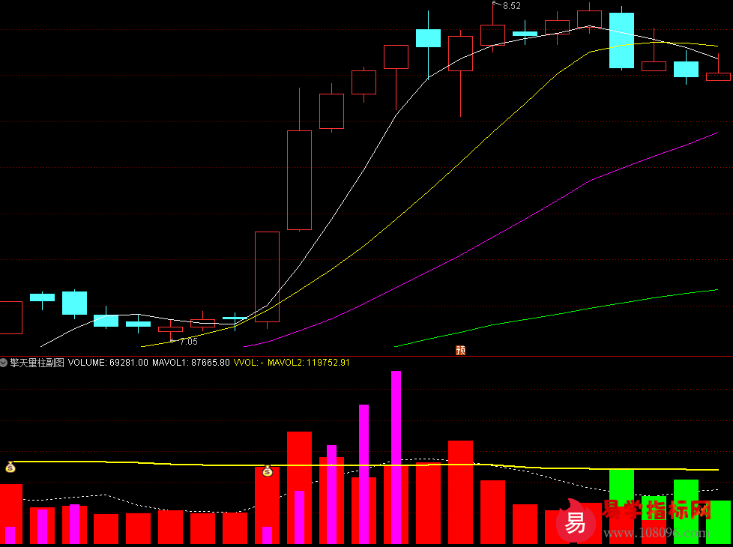Select the last candlestick on the right edge
Screen dimensions: 733x547
tap(718, 76)
